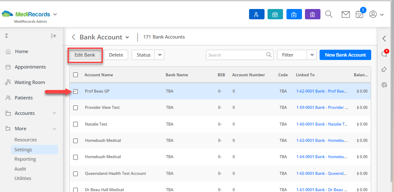Viewport: 394px width, 192px height.
Task: Open the mail envelope icon
Action: coord(345,15)
